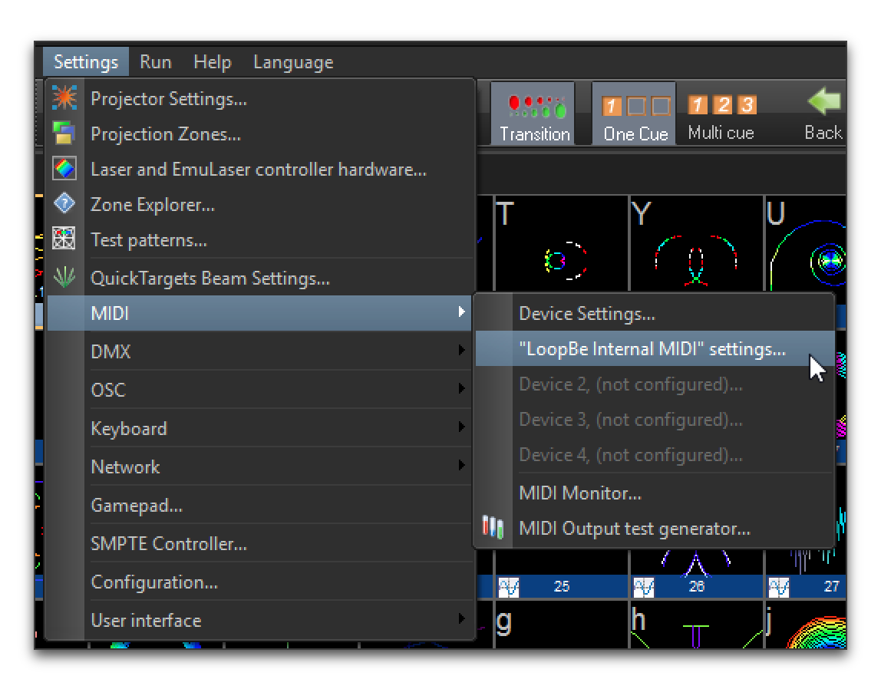The height and width of the screenshot is (689, 881).
Task: Click the green Back arrow
Action: coord(823,101)
